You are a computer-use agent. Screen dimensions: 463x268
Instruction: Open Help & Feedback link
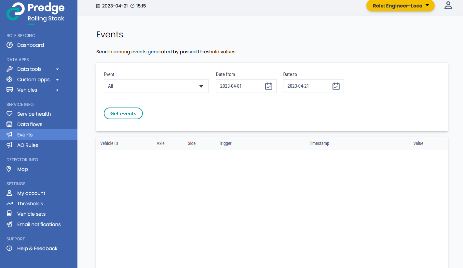click(37, 249)
